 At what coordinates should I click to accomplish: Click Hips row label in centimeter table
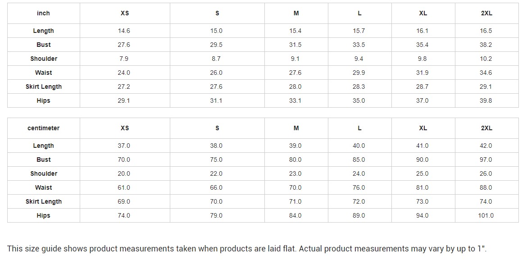(43, 215)
